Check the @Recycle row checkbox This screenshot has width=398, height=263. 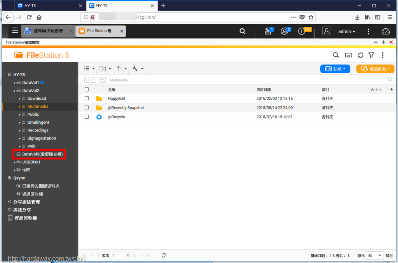87,117
